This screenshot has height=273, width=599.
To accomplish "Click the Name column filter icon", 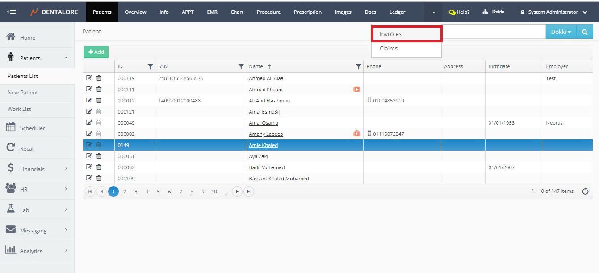I will [x=358, y=66].
